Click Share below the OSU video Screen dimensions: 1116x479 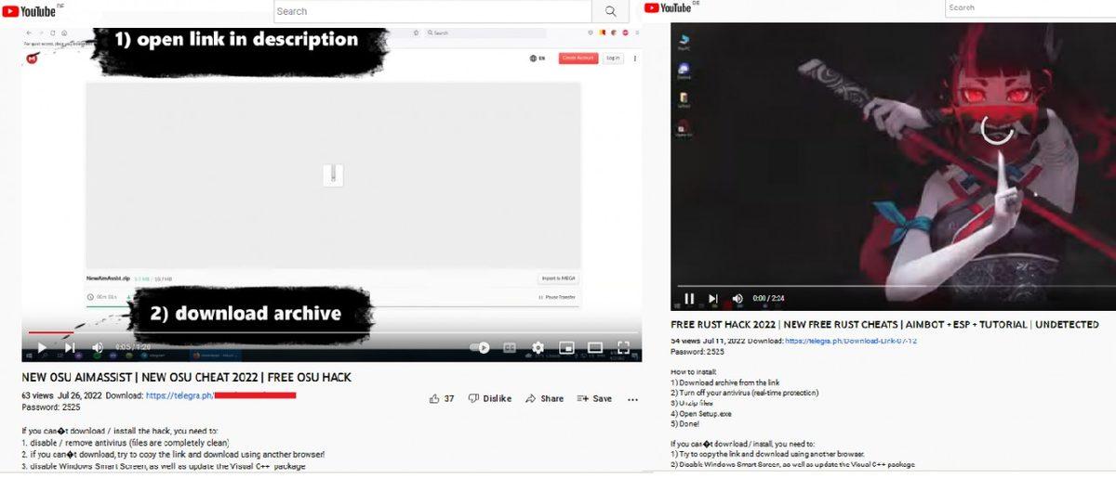pos(544,398)
